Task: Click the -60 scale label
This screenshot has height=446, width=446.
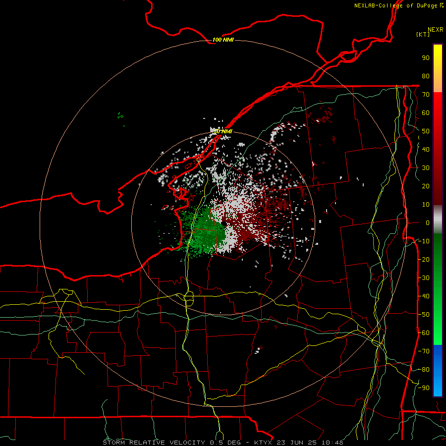Action: pyautogui.click(x=424, y=333)
